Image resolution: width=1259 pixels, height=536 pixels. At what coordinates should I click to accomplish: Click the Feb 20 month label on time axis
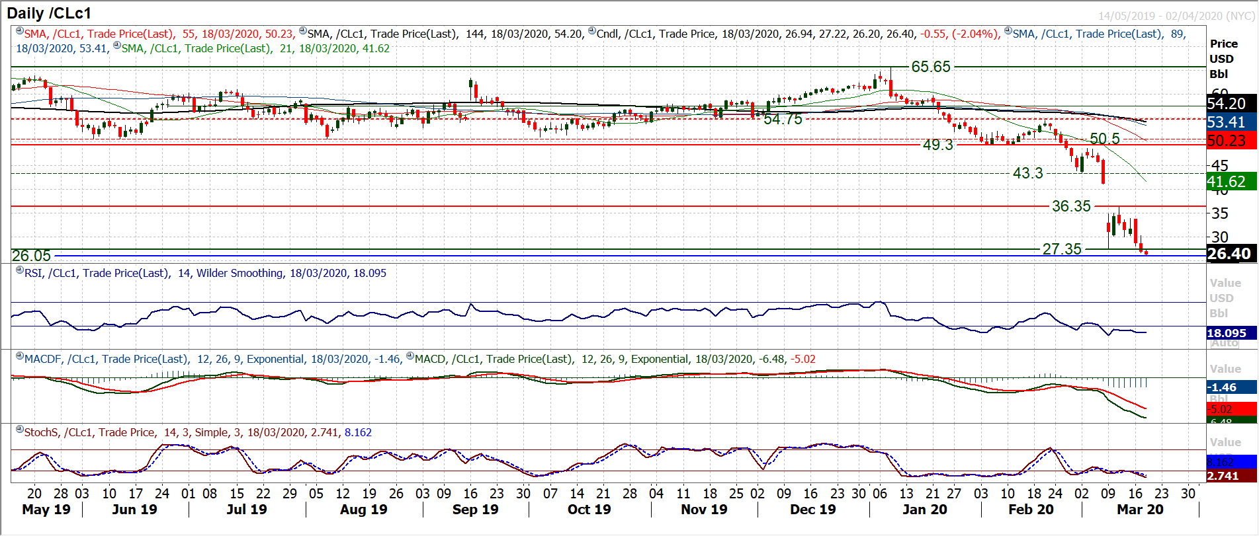(x=1031, y=510)
